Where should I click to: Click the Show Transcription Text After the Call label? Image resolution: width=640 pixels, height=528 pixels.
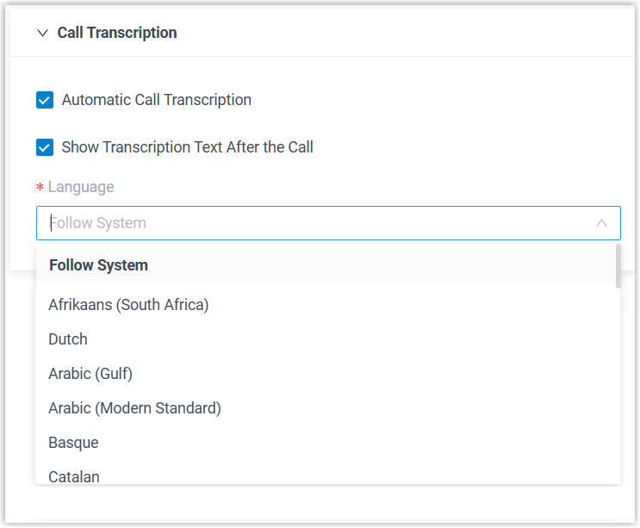[187, 147]
